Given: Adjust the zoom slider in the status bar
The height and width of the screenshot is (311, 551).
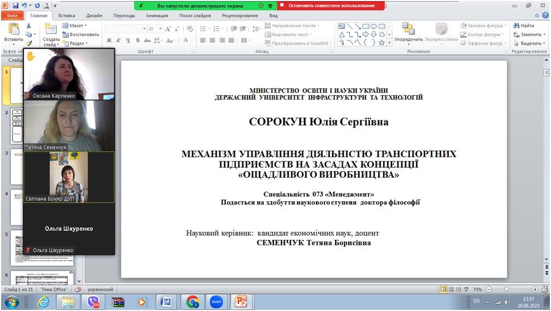Looking at the screenshot, I should (507, 289).
